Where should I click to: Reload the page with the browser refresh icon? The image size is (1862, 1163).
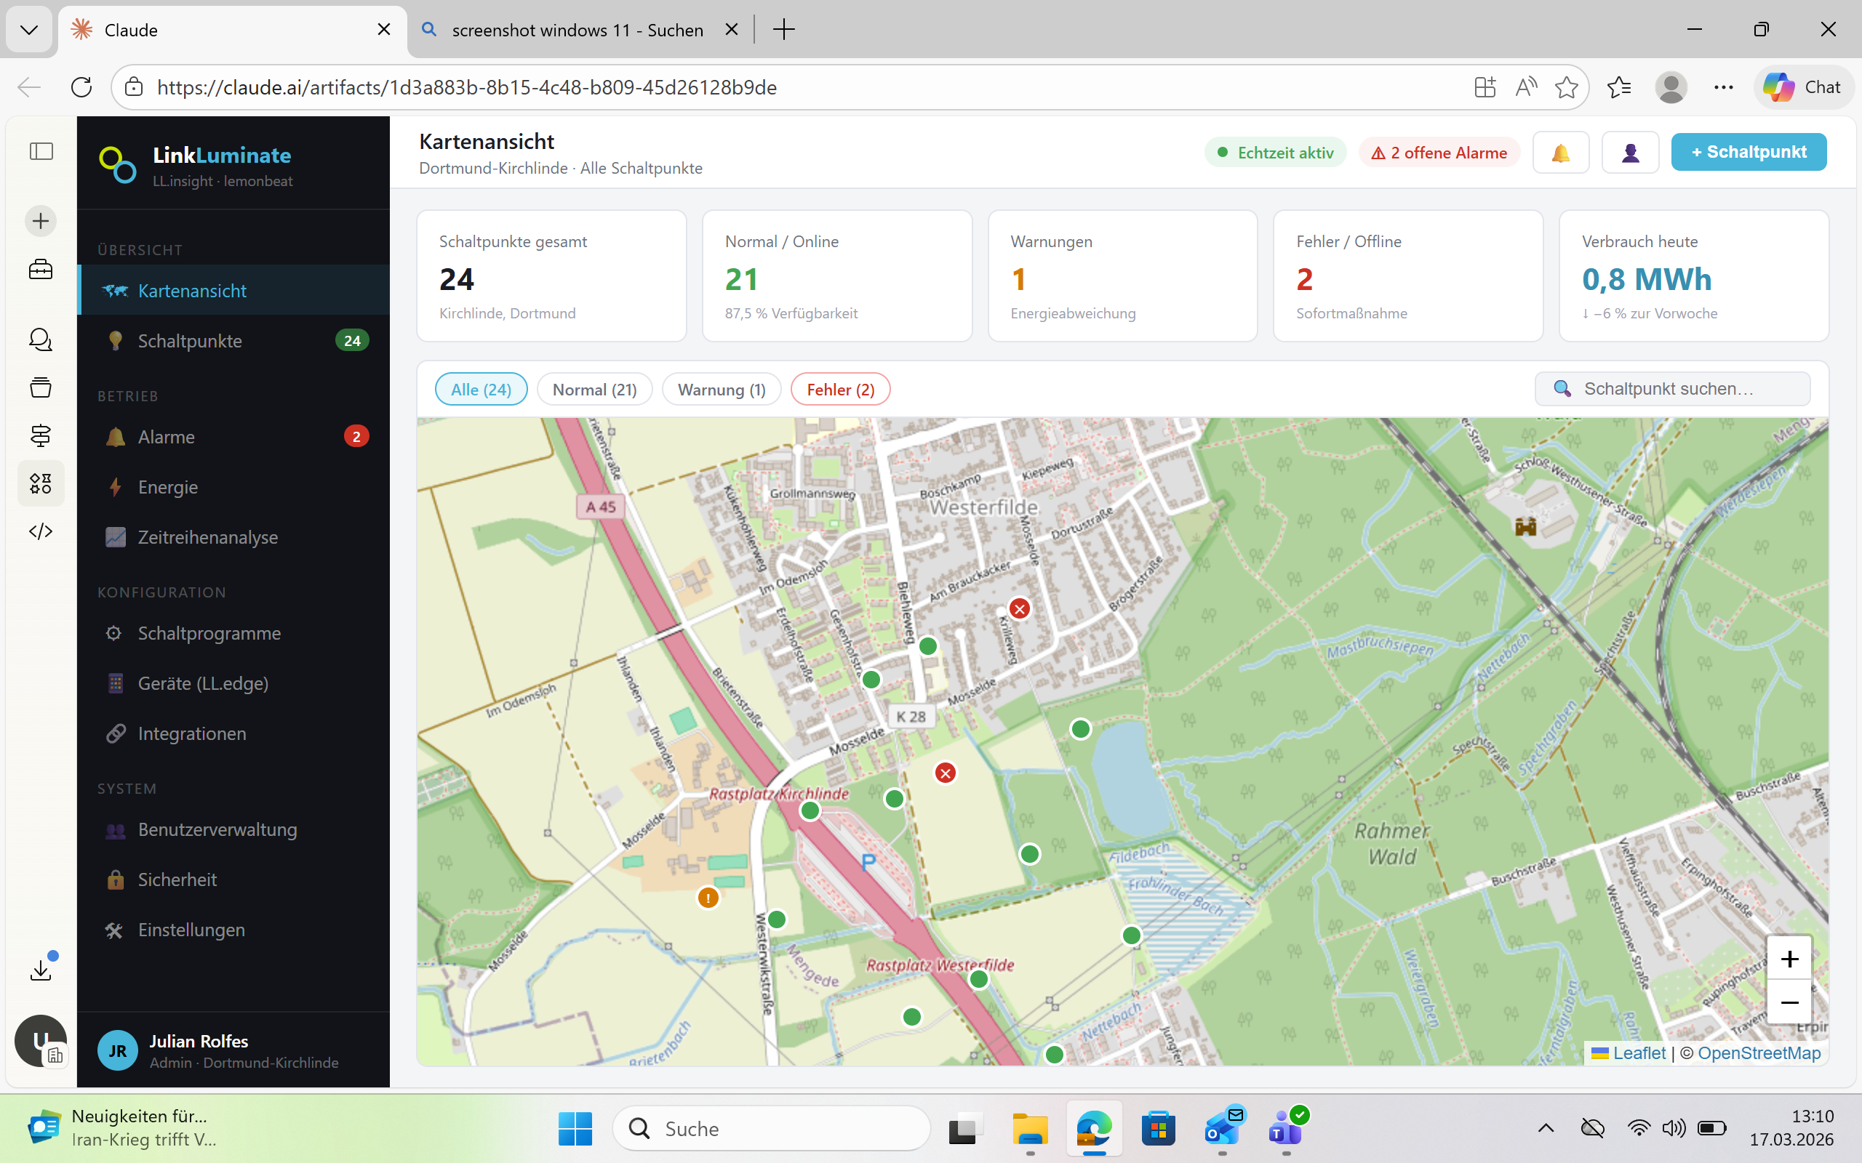[x=81, y=87]
